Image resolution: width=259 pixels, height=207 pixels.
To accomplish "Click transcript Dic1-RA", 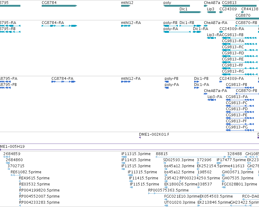I will [x=197, y=32].
